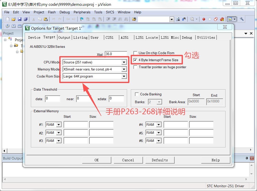Viewport: 257px width, 191px height.
Task: Click the Xtal frequency input field
Action: [x=116, y=54]
